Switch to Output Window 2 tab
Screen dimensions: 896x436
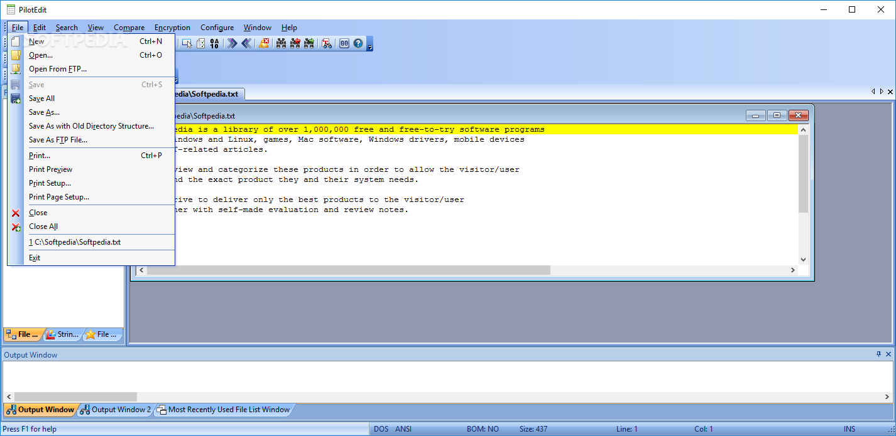point(116,410)
